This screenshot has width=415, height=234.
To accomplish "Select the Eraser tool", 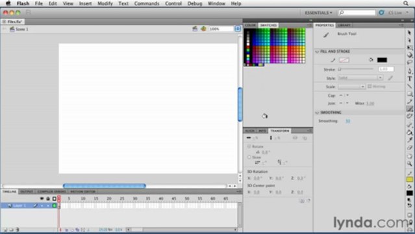I will (x=409, y=148).
